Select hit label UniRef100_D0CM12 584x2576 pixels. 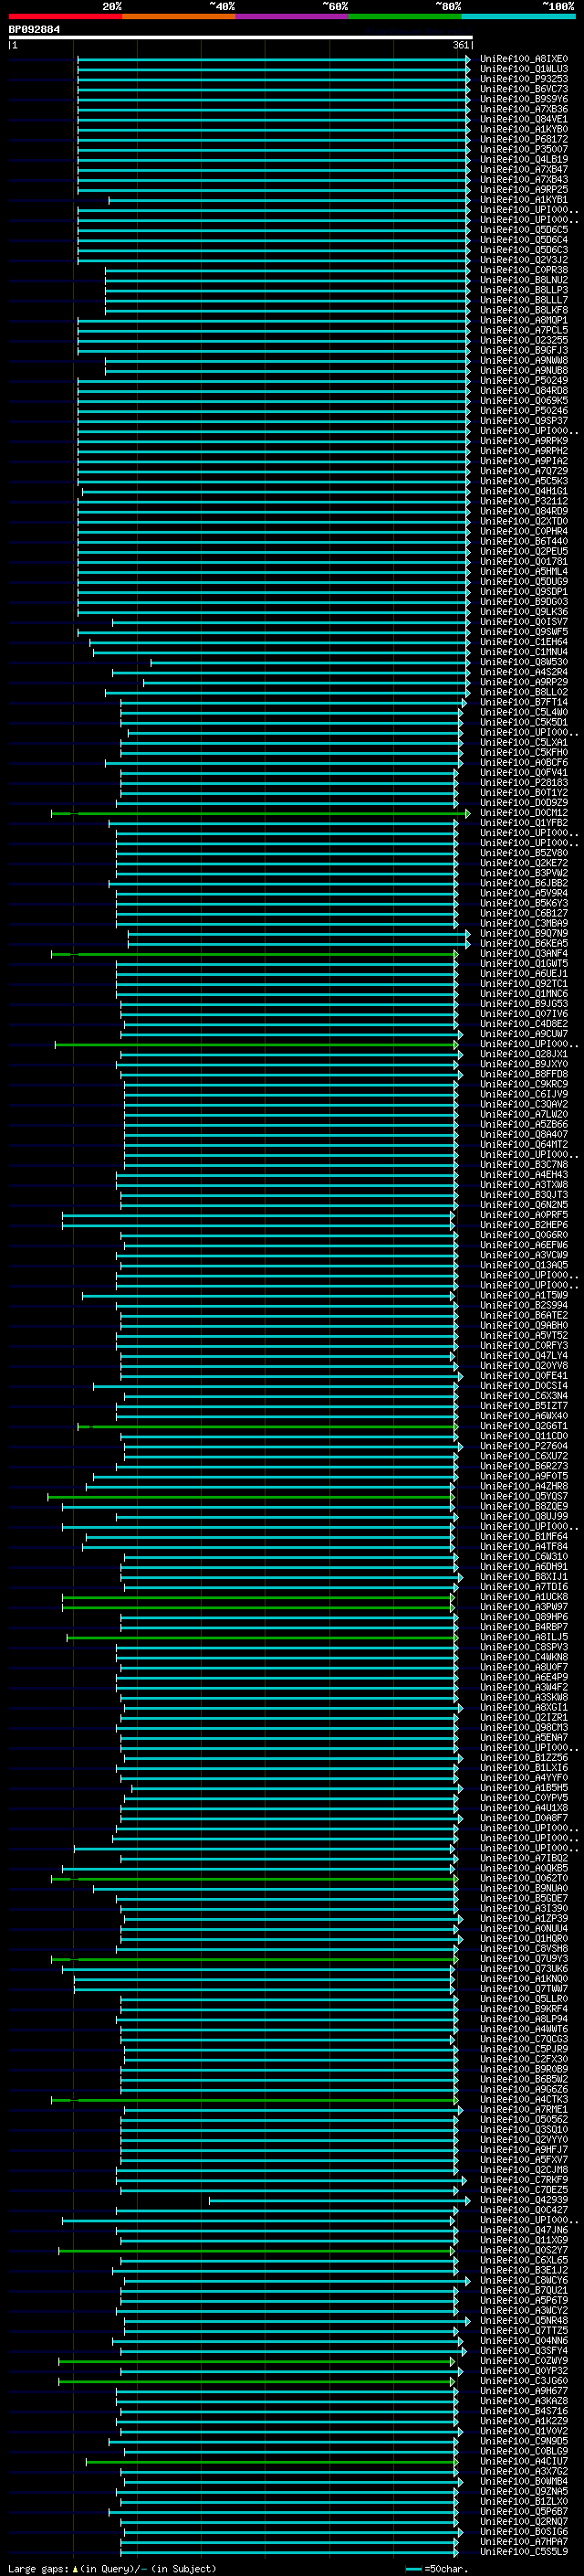[523, 813]
